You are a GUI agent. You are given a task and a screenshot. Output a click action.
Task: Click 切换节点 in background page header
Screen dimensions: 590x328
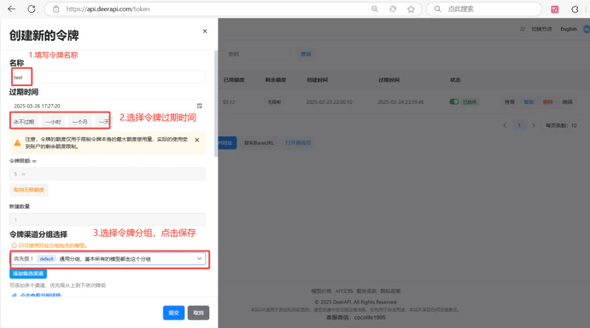(x=541, y=29)
